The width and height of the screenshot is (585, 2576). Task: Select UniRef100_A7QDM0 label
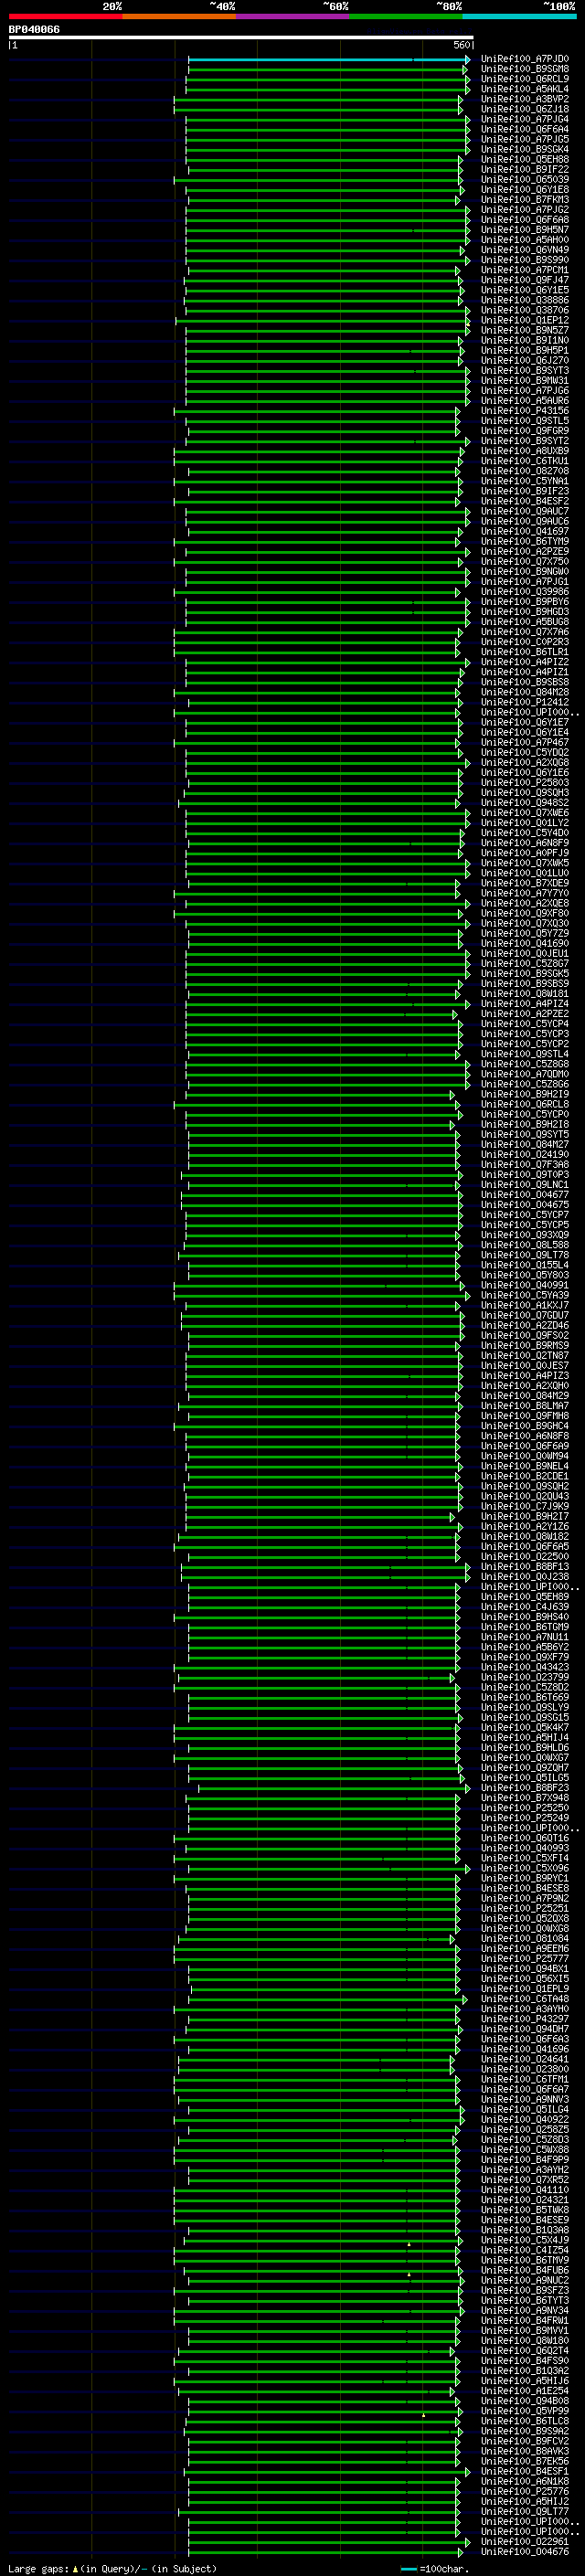click(525, 1074)
